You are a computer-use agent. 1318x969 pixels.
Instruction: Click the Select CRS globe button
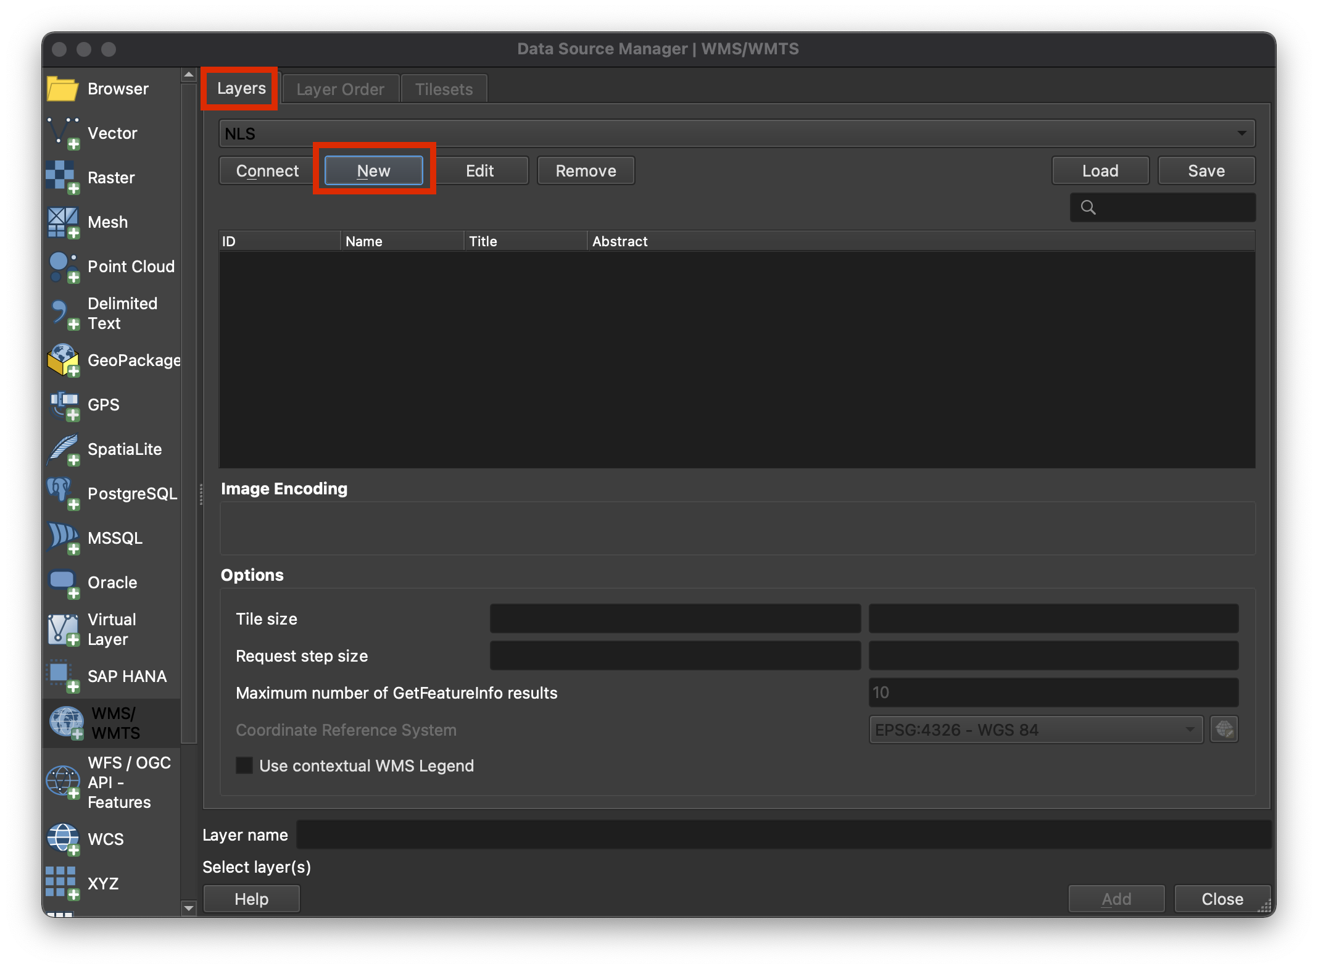coord(1224,730)
